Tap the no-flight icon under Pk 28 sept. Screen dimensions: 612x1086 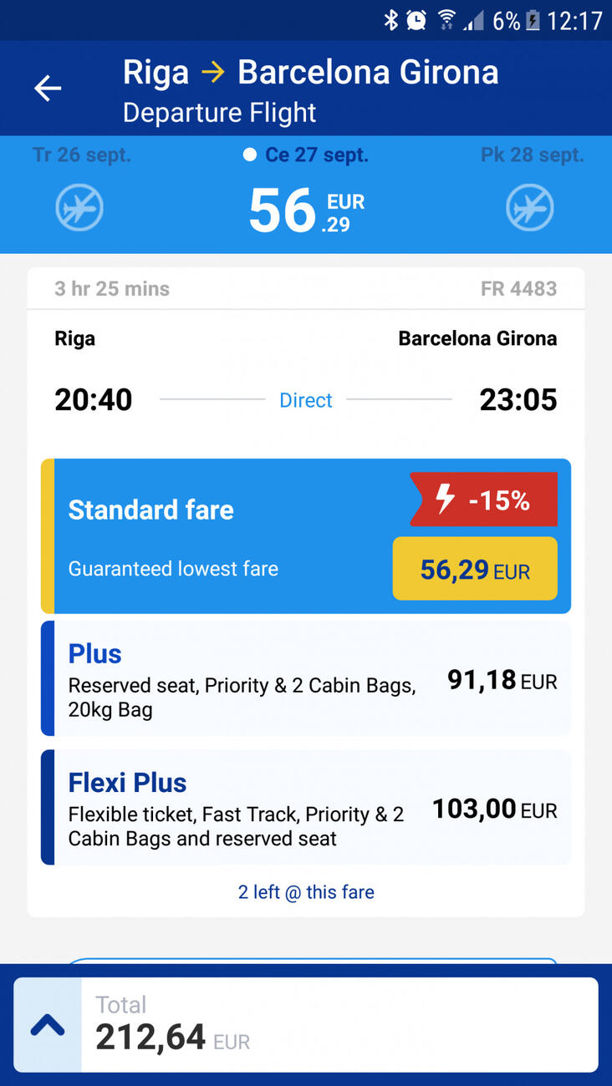530,207
